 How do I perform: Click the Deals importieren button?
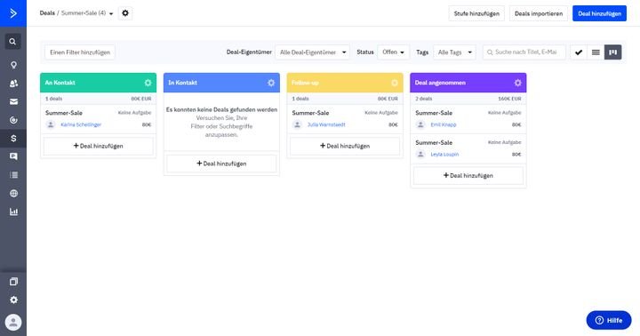pos(539,13)
